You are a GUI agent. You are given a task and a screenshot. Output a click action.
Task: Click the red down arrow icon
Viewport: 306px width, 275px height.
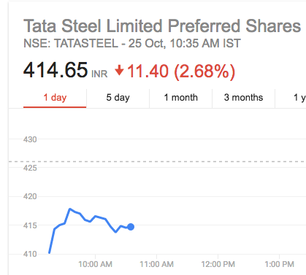[x=119, y=70]
